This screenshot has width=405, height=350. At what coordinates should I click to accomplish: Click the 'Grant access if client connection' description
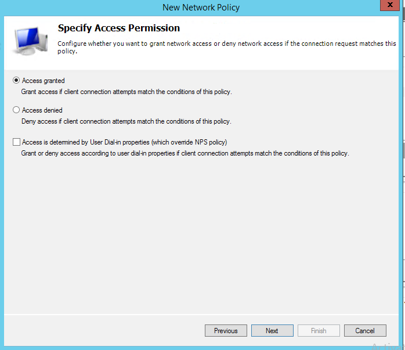pos(126,92)
